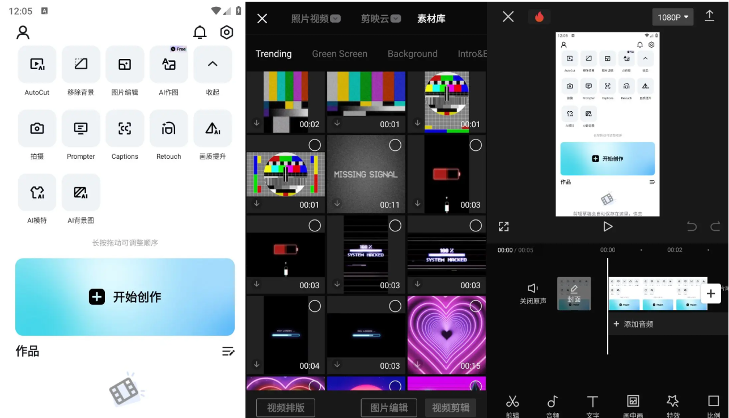Image resolution: width=729 pixels, height=418 pixels.
Task: Check the MISSING SIGNAL clip's selection circle
Action: pos(395,145)
